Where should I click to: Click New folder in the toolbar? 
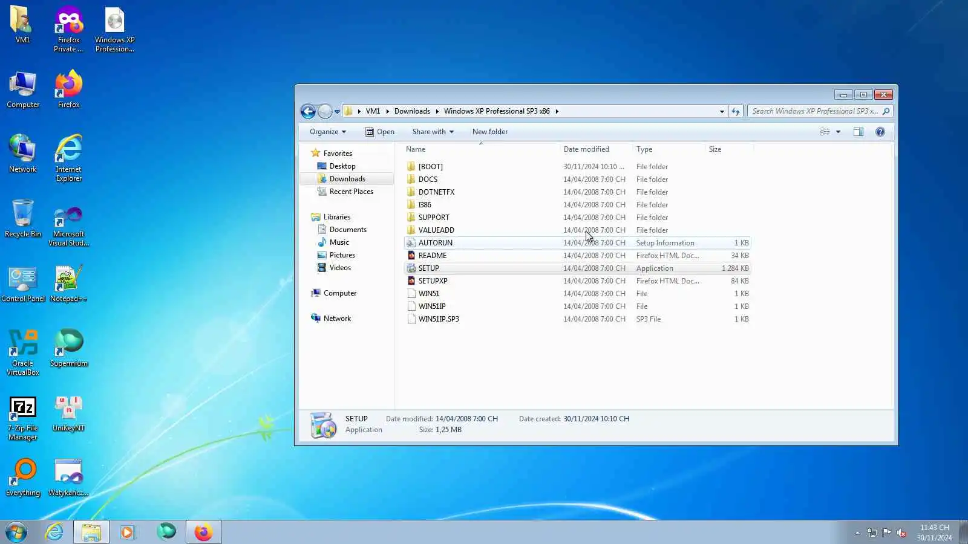coord(490,132)
